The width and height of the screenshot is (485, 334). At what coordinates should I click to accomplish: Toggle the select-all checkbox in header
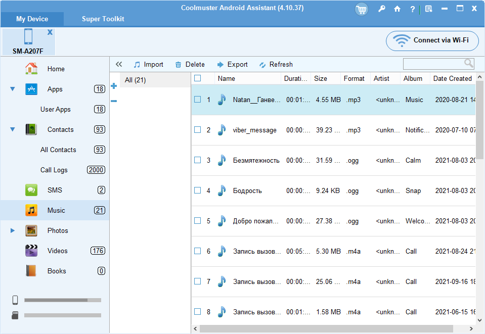pyautogui.click(x=197, y=78)
